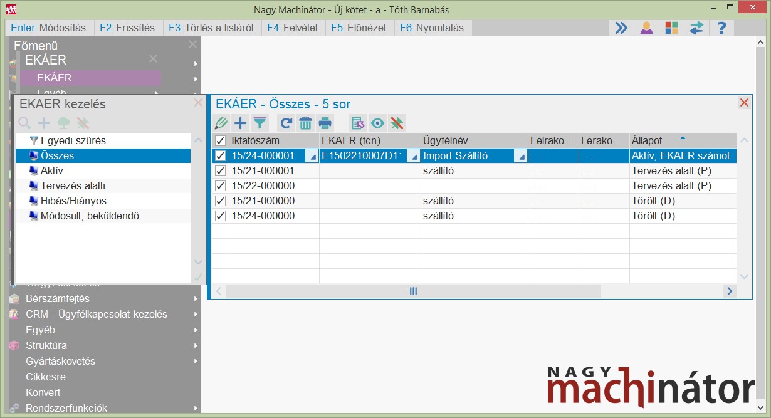Image resolution: width=771 pixels, height=418 pixels.
Task: Open help with the question mark icon
Action: [x=721, y=28]
